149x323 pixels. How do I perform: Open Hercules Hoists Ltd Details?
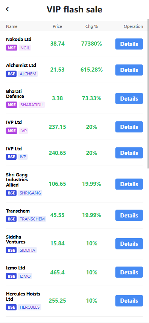click(x=129, y=300)
